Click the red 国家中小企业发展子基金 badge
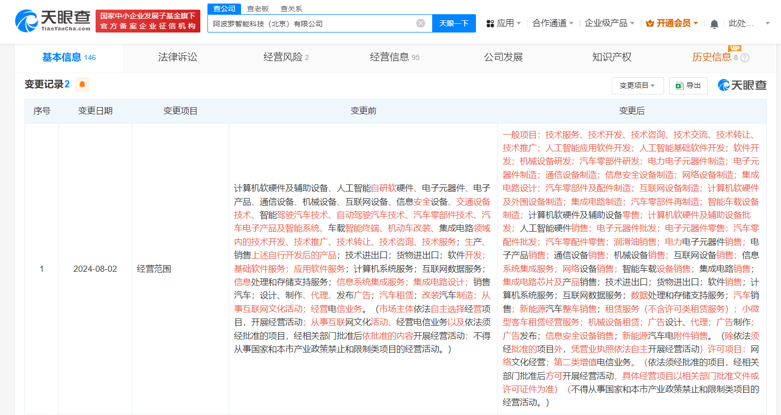Screen dimensions: 781x415 [148, 21]
